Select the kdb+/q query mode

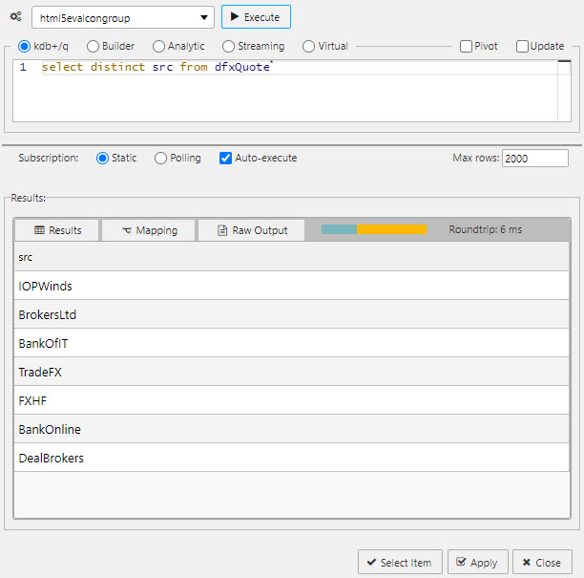click(x=25, y=46)
